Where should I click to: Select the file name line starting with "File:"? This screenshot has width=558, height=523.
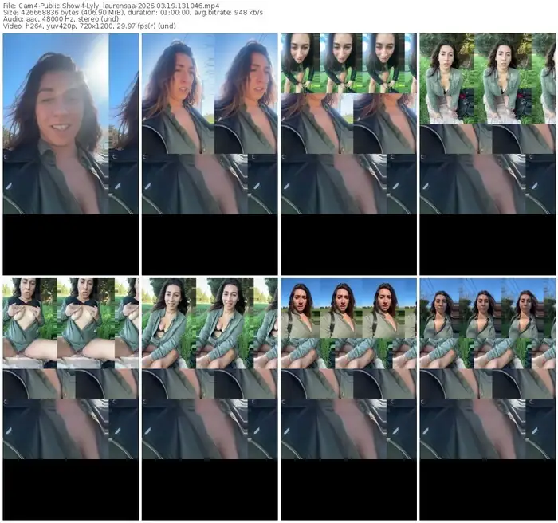111,6
